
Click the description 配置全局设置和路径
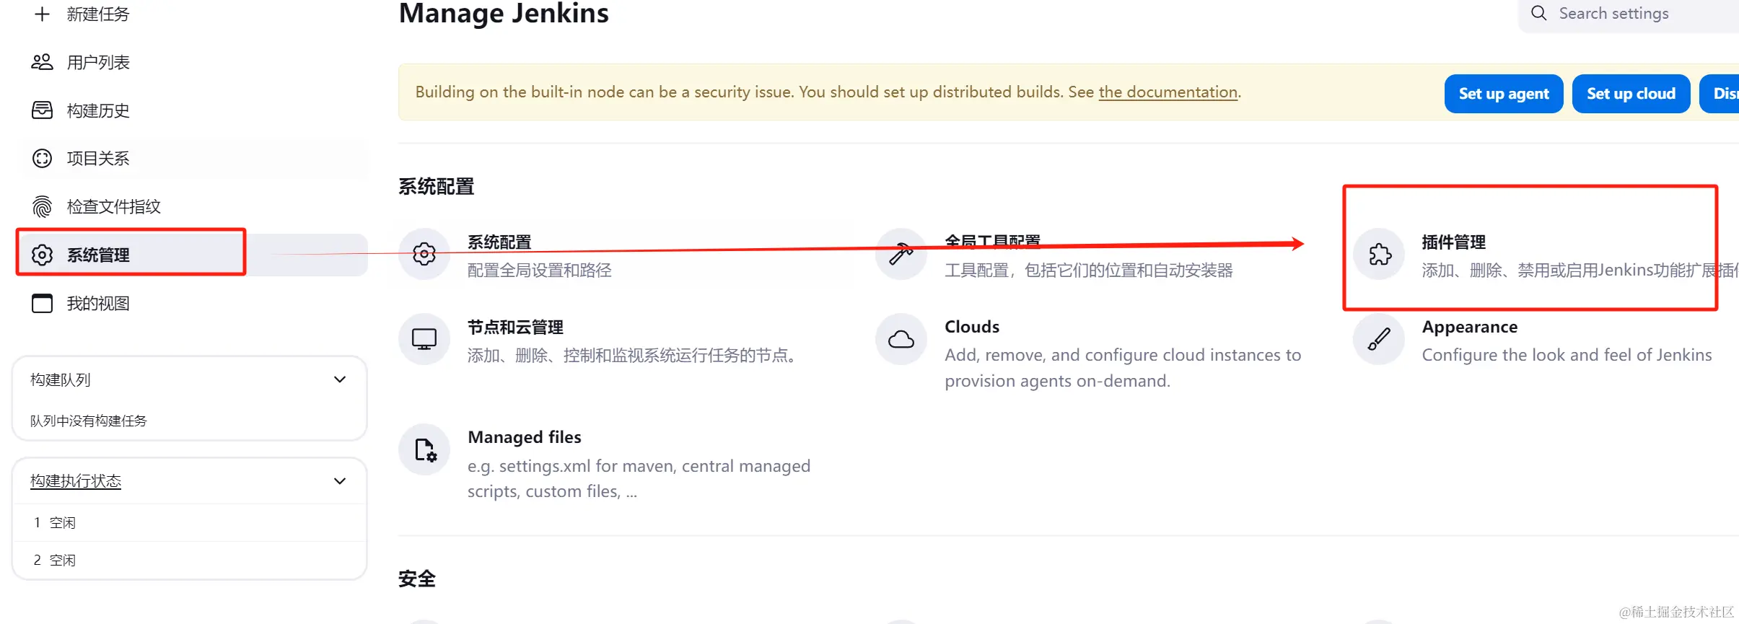tap(540, 270)
